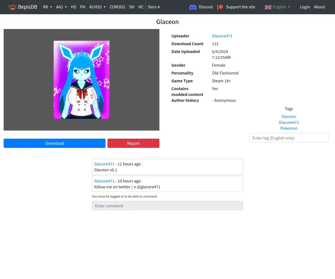Click the UK flag language icon
The image size is (335, 279).
(x=268, y=7)
